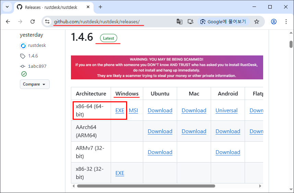Click the Google Lens search button

coord(223,22)
